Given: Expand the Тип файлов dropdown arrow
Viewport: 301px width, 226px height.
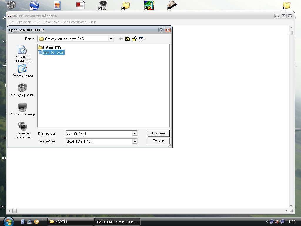Looking at the screenshot, I should click(135, 142).
